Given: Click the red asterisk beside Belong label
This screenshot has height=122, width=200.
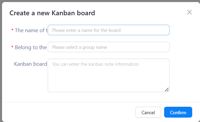Looking at the screenshot, I should coord(12,47).
